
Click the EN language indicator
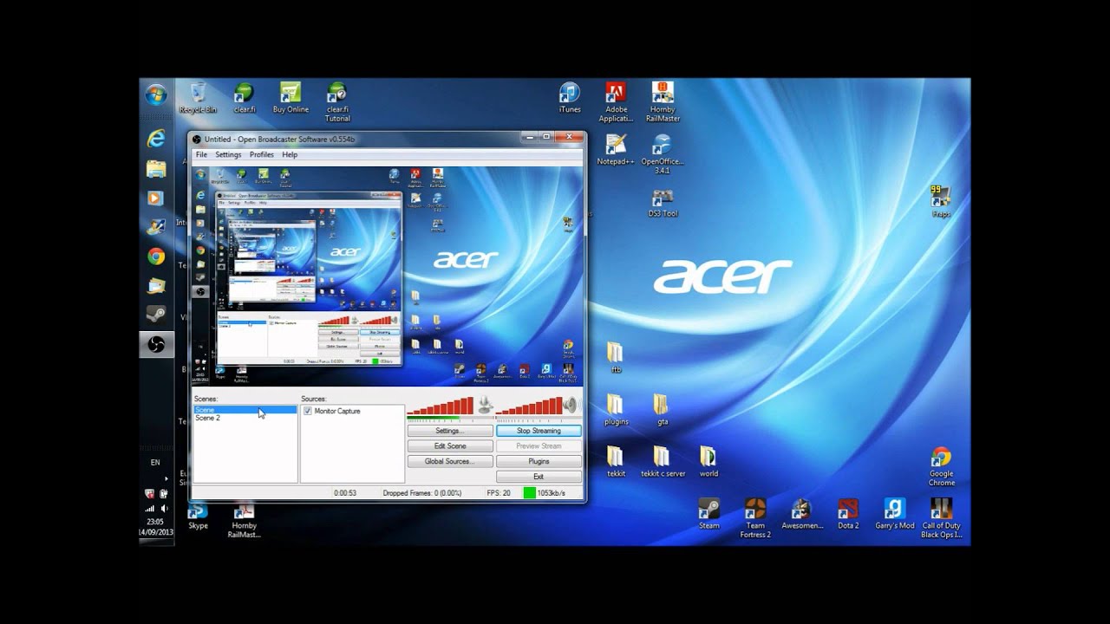[155, 463]
